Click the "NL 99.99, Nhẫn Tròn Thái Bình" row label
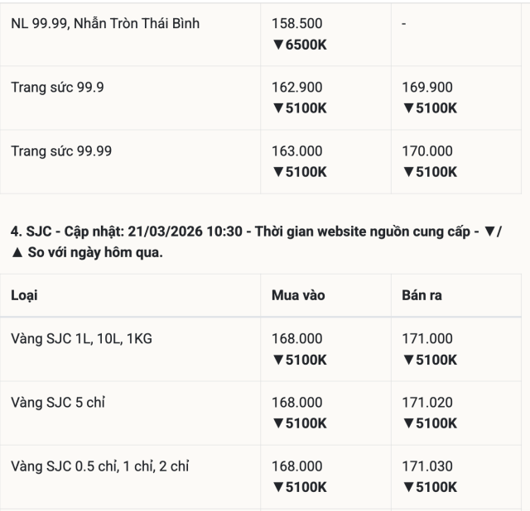This screenshot has width=530, height=511. pos(105,24)
